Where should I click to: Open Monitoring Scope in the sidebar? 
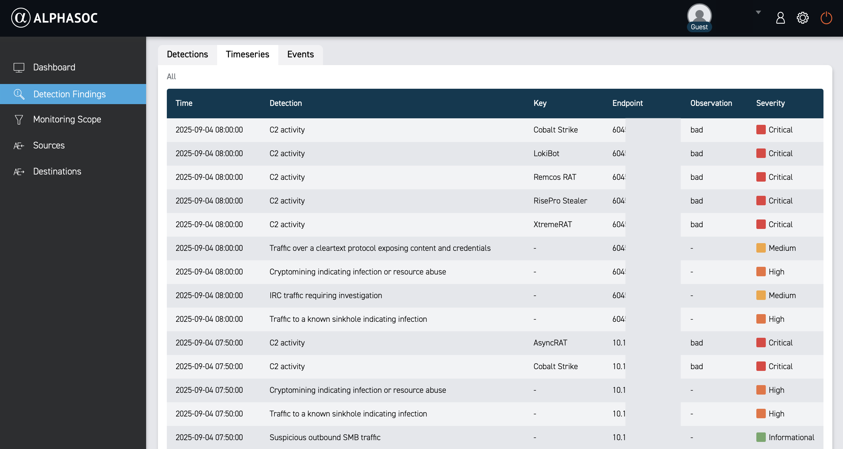point(67,119)
